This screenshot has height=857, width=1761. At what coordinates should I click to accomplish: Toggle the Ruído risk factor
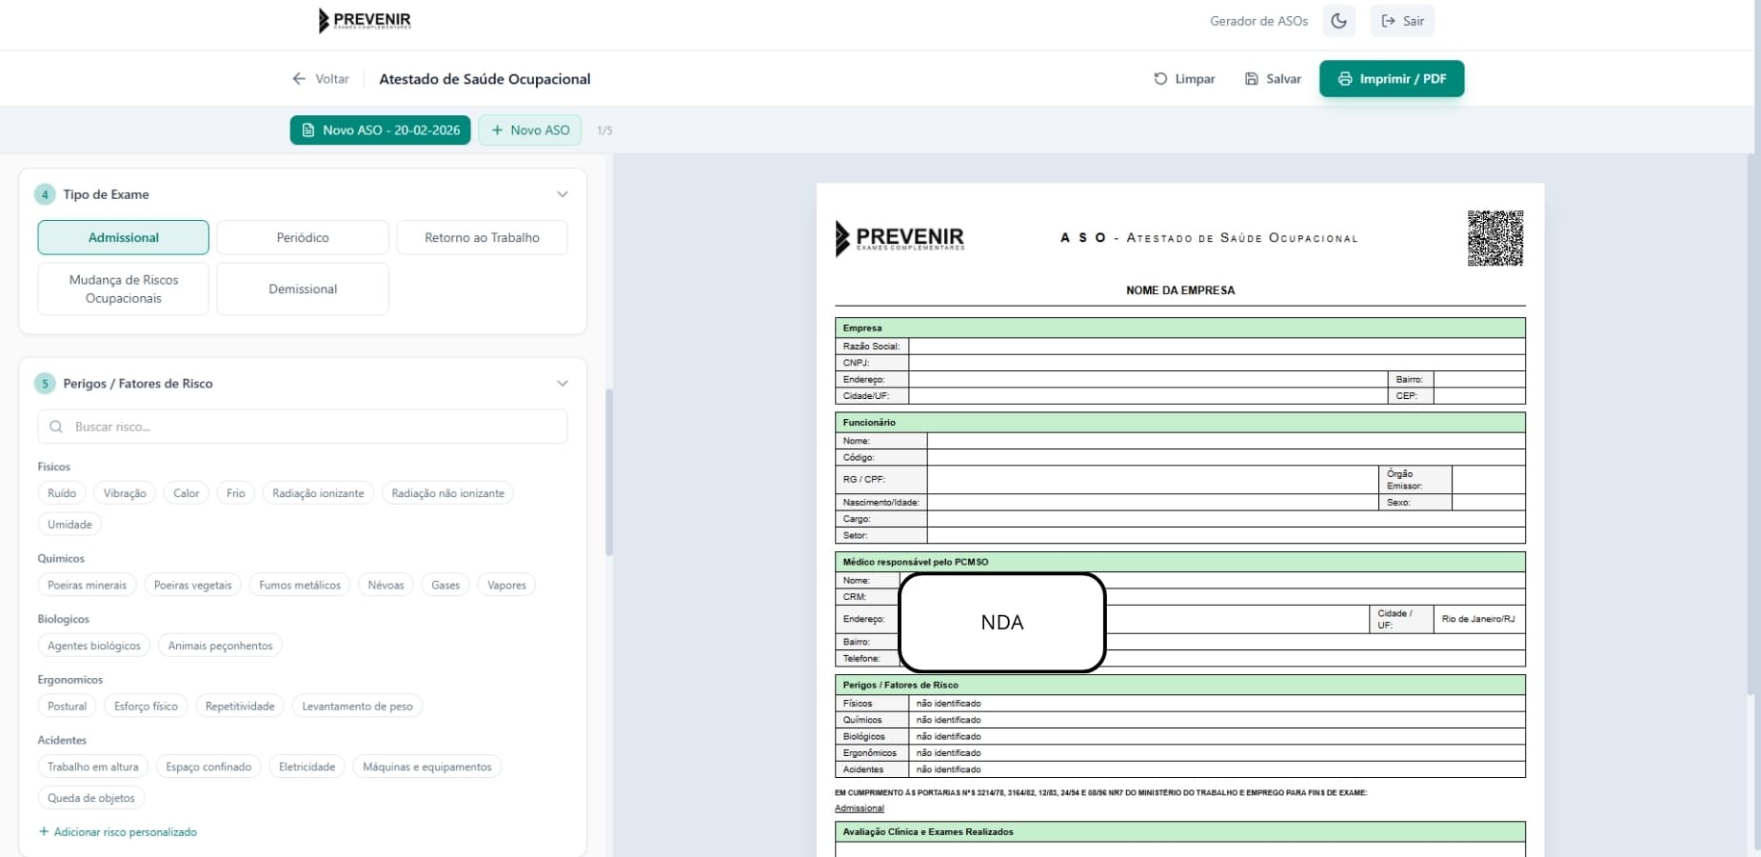[61, 492]
